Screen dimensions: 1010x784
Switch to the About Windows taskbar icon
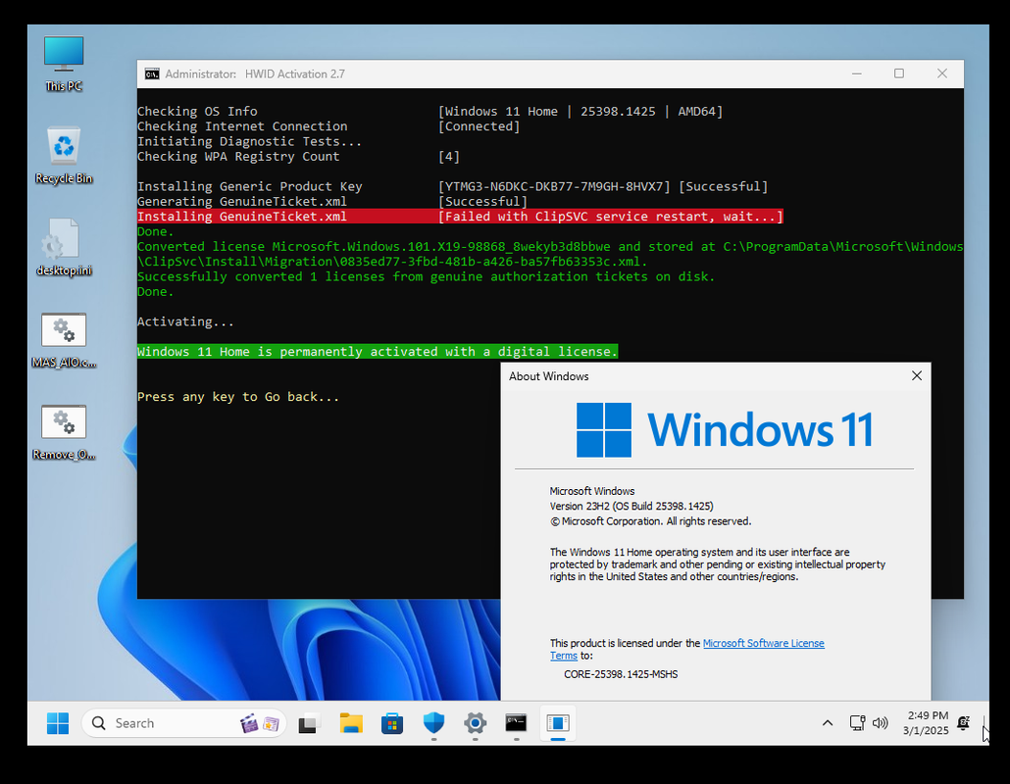click(x=558, y=723)
